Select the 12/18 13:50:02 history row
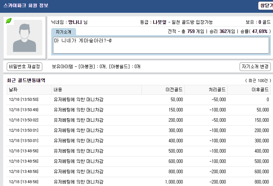 tap(139, 120)
